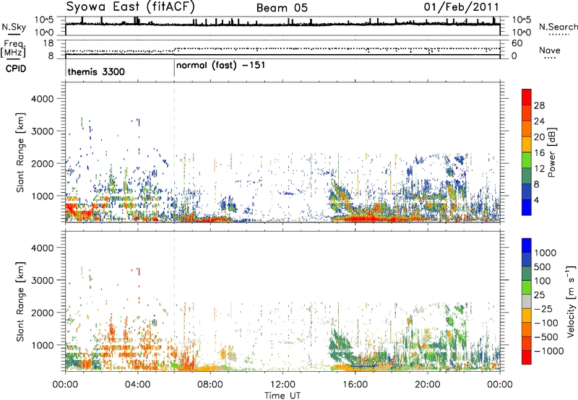
Task: Select the "normal (fast) -151" CPID annotation
Action: pos(221,66)
